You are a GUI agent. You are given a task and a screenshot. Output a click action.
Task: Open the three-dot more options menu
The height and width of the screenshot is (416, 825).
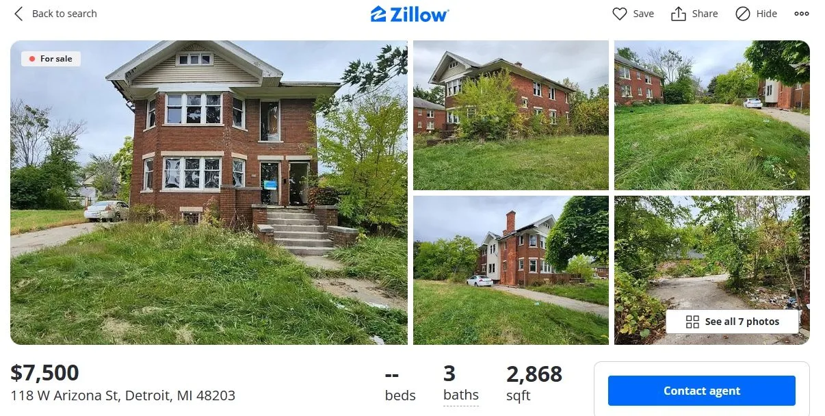802,14
